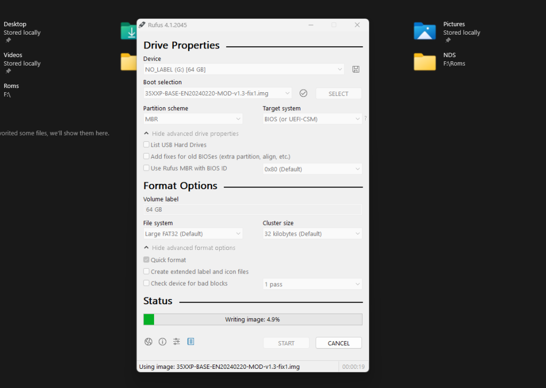Open the Pictures folder icon in Explorer

(424, 31)
